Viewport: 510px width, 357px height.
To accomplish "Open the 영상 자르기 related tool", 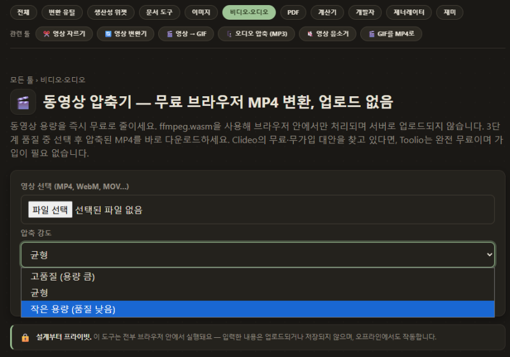I will 64,34.
